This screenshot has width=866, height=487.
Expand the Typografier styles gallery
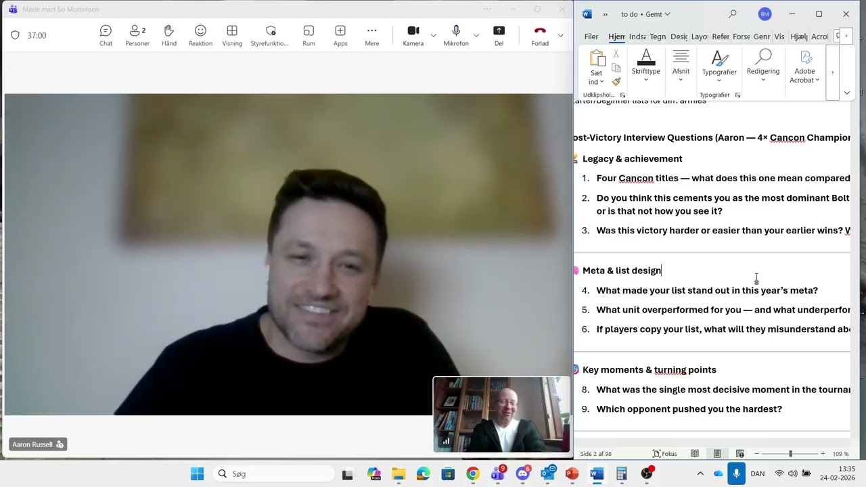719,66
